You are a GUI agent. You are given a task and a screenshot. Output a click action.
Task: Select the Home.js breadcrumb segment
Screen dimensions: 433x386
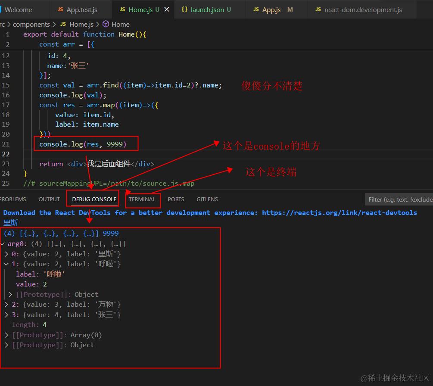(81, 24)
